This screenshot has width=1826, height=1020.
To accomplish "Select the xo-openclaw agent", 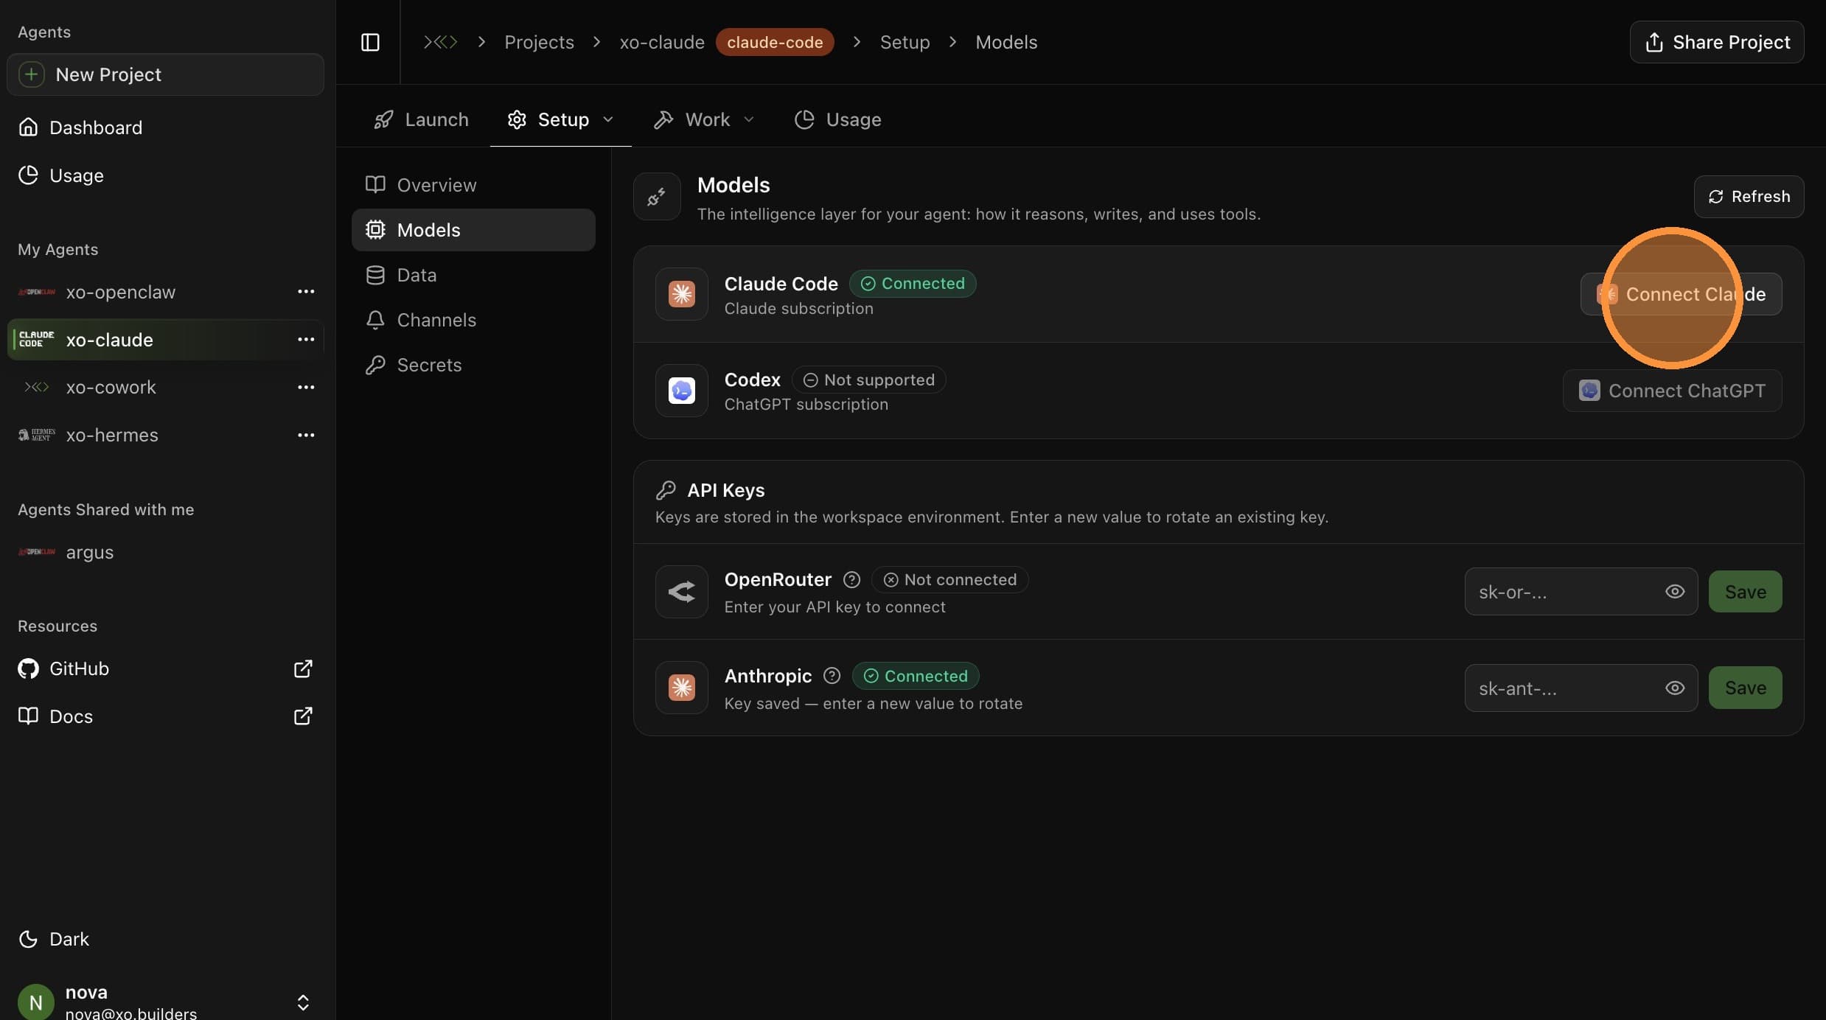I will (165, 292).
